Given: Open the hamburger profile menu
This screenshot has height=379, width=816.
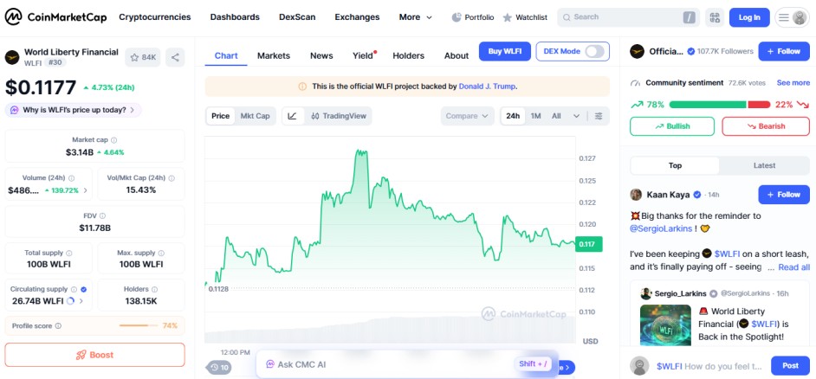Looking at the screenshot, I should click(792, 17).
